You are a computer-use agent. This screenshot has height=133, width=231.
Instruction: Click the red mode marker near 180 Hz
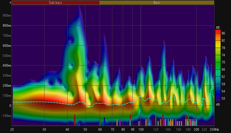pyautogui.click(x=186, y=120)
